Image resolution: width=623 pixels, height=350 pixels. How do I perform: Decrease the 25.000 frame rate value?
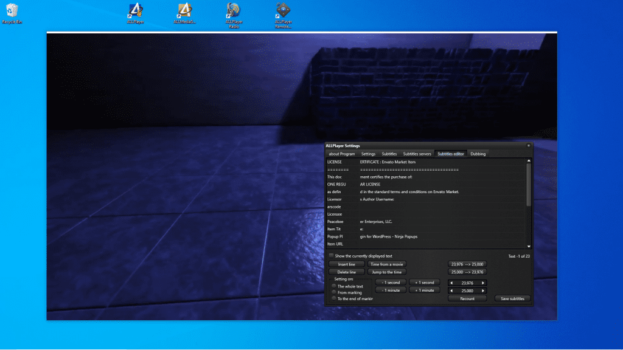pyautogui.click(x=451, y=291)
